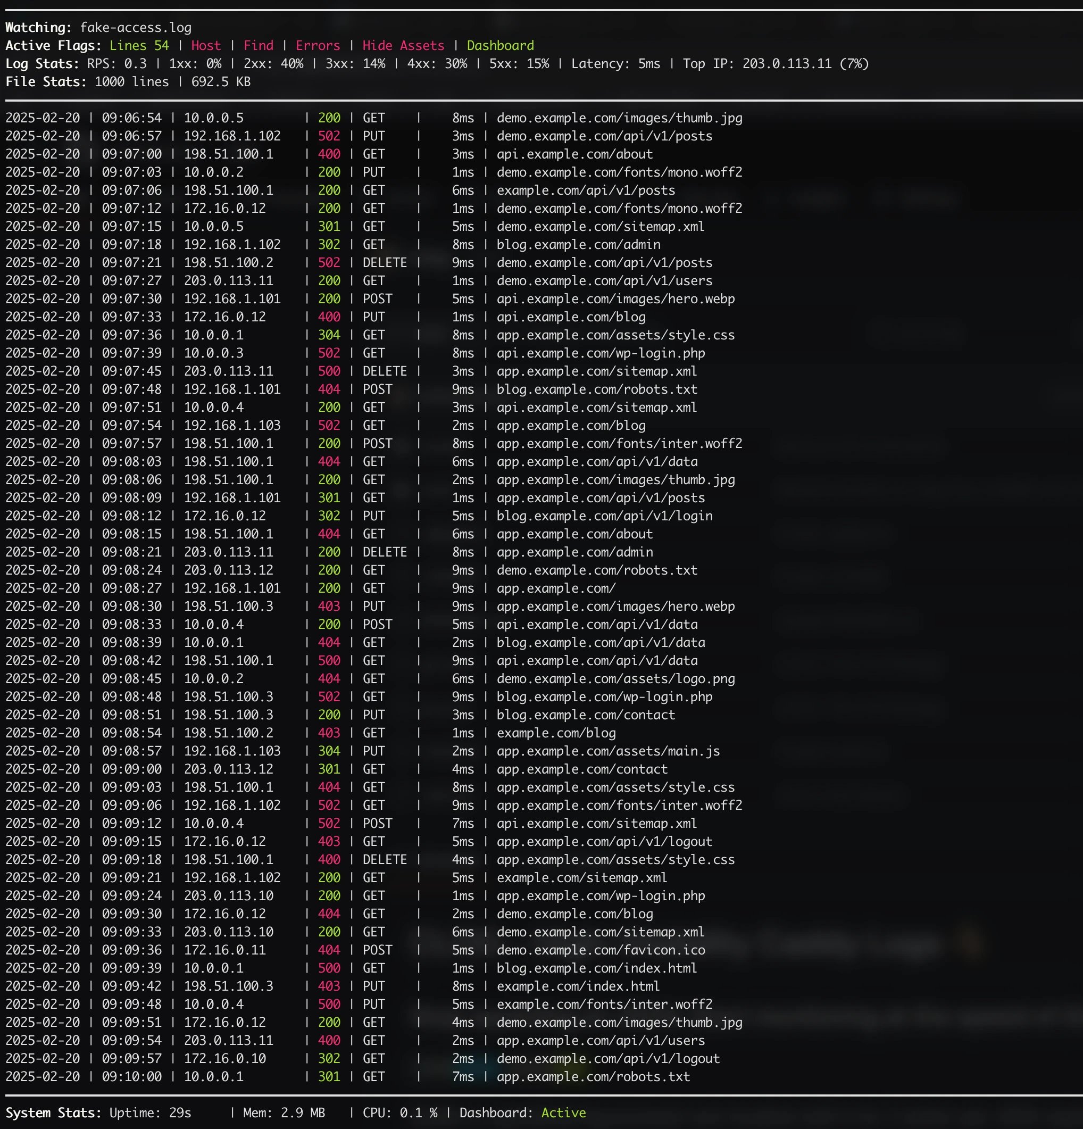
Task: Click app.example.com/api/v1/logout URL
Action: point(605,842)
